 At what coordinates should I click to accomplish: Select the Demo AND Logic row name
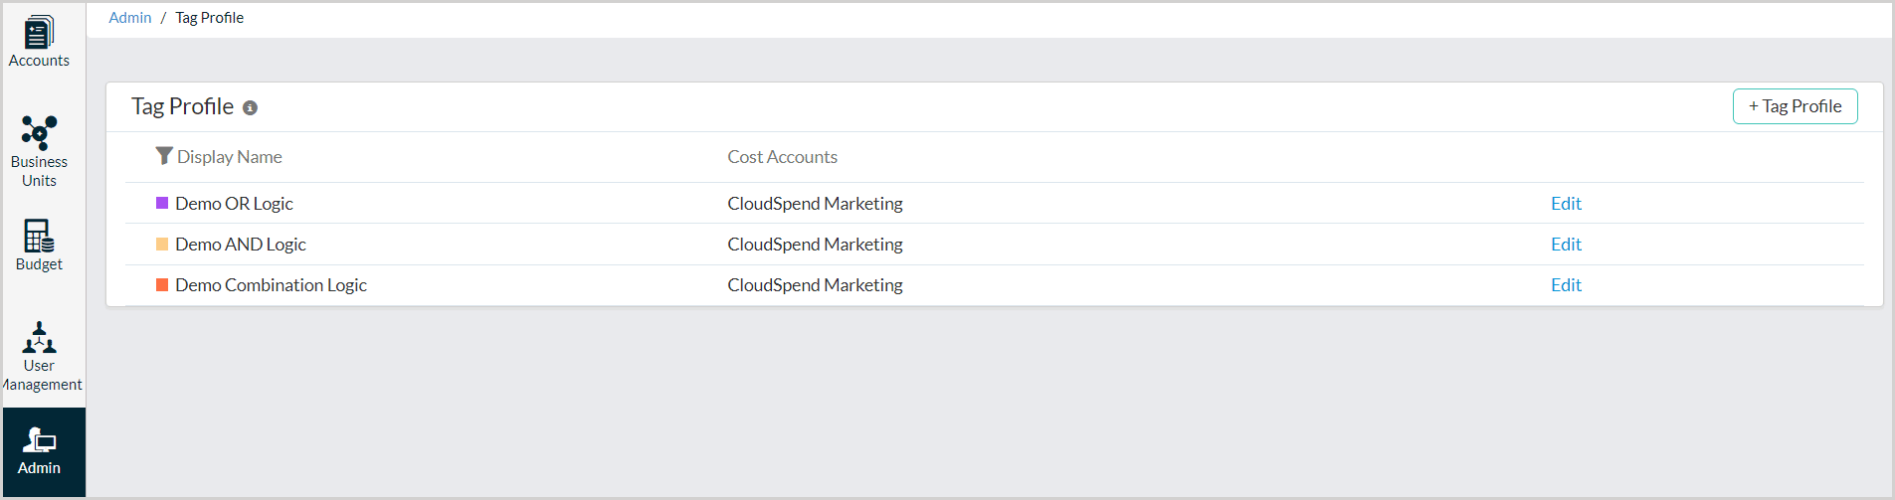(240, 245)
